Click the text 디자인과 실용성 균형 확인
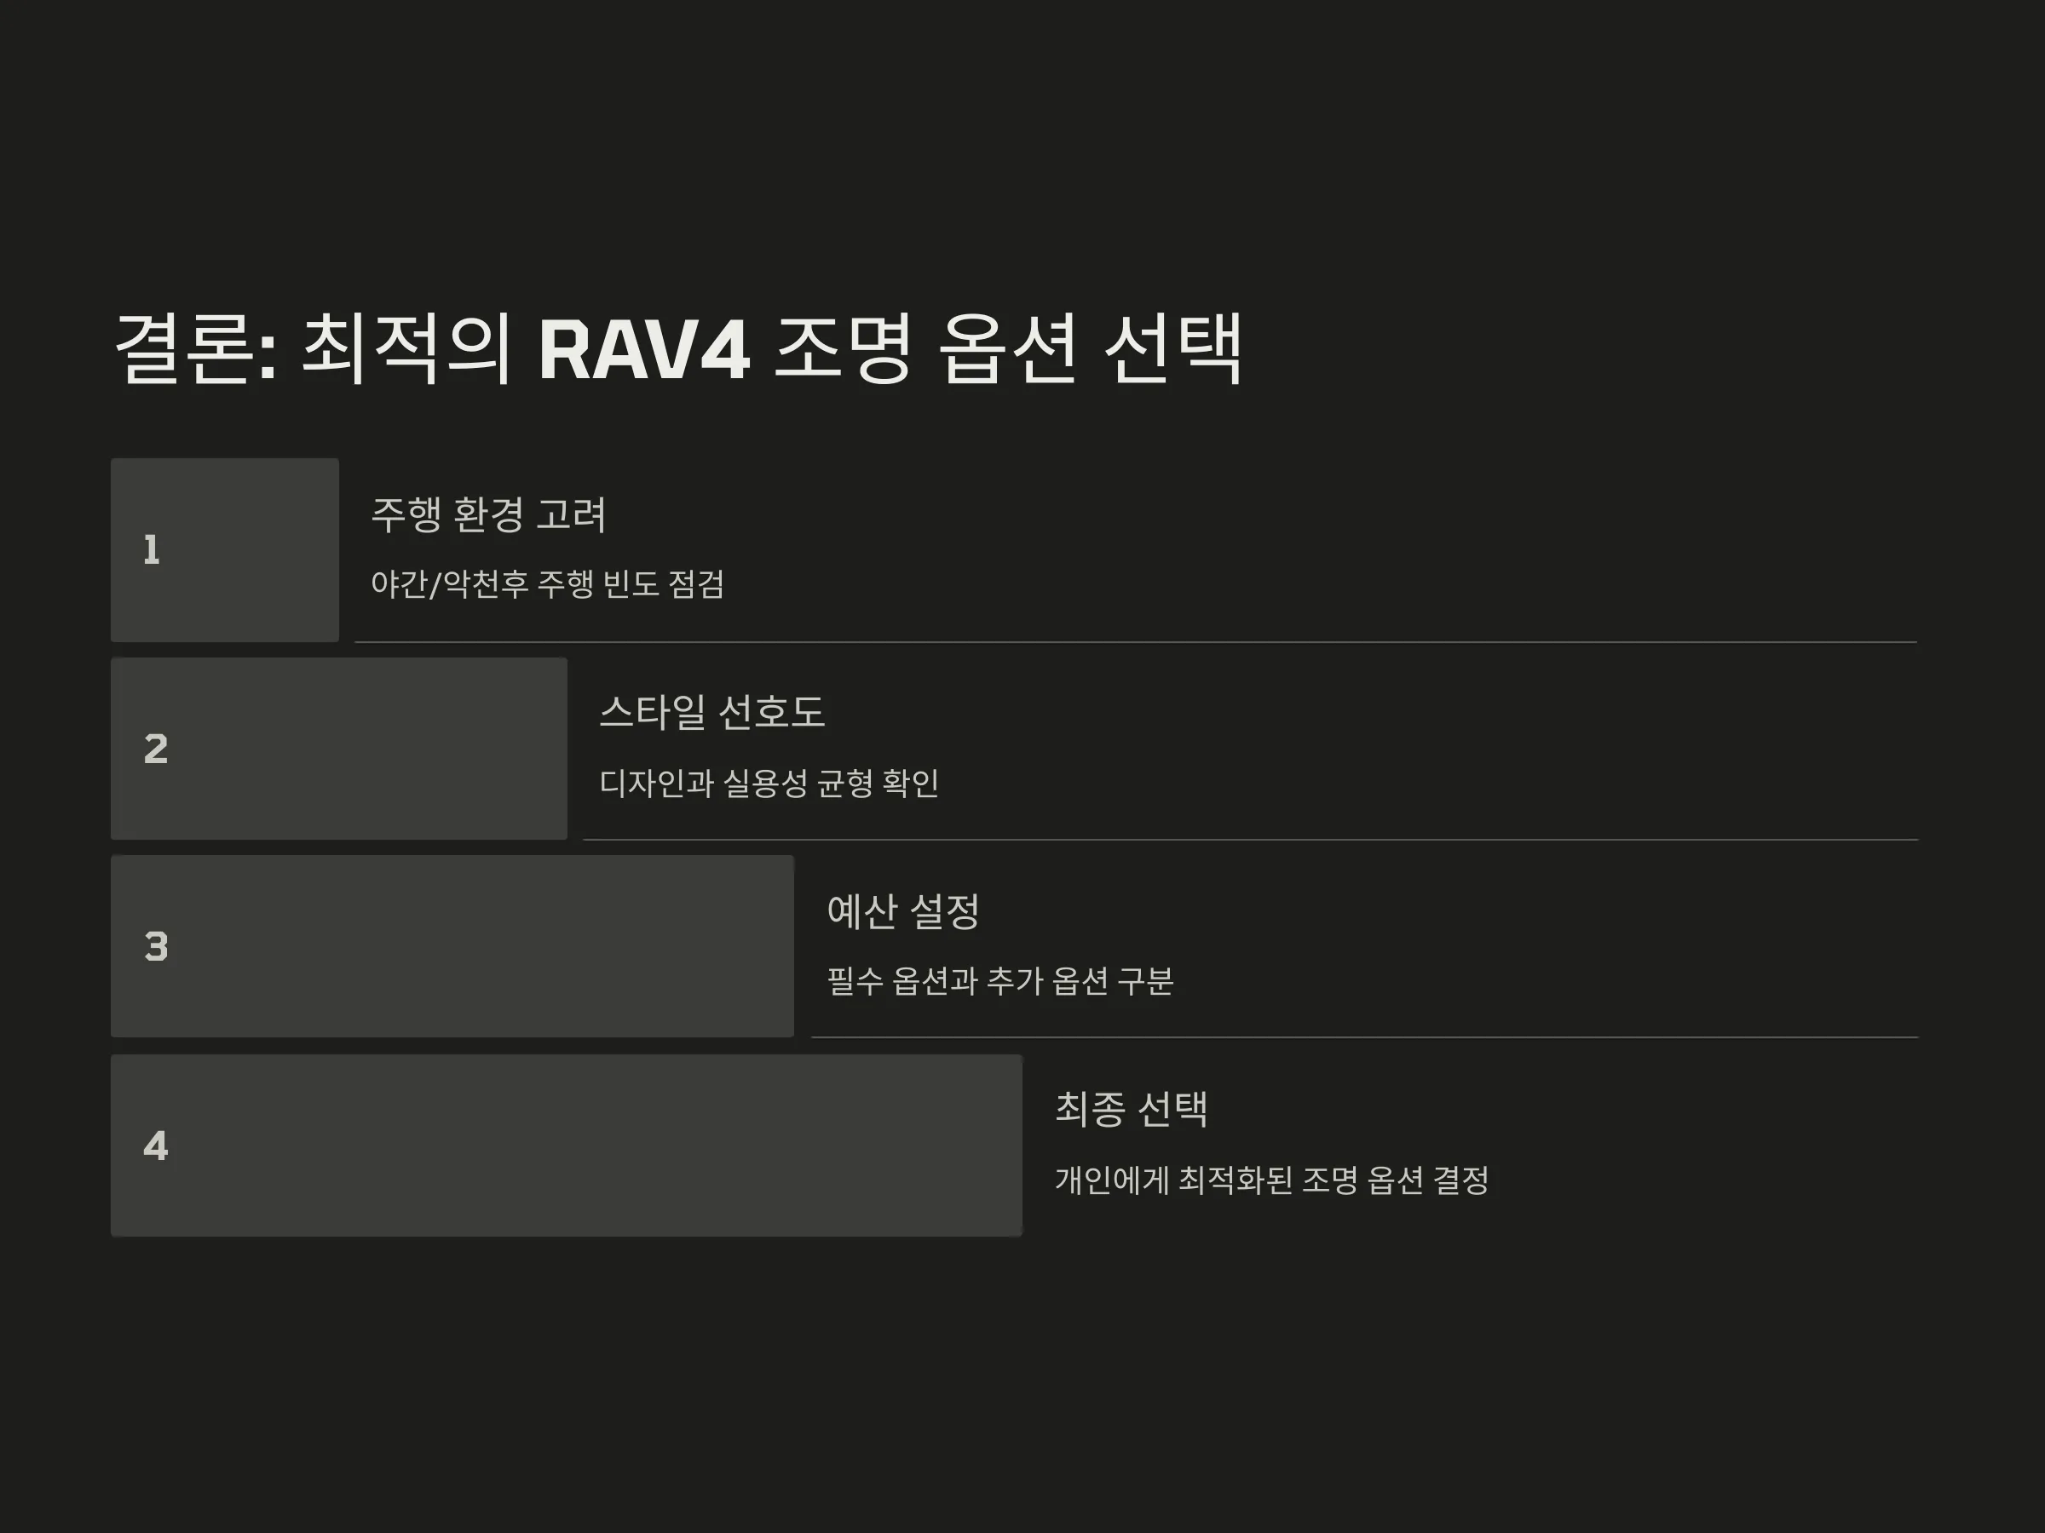 click(769, 783)
